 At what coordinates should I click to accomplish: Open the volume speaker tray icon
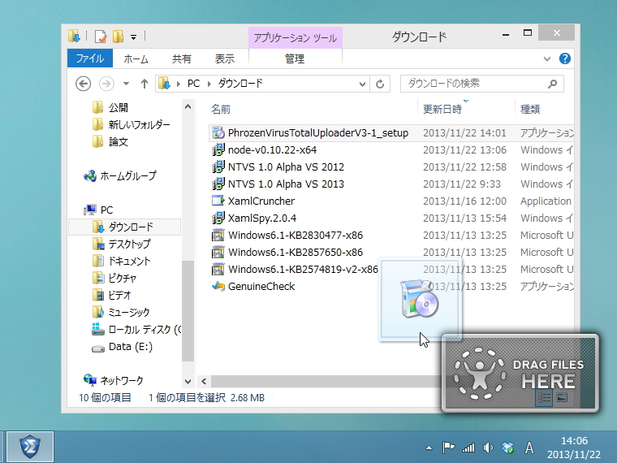click(488, 448)
